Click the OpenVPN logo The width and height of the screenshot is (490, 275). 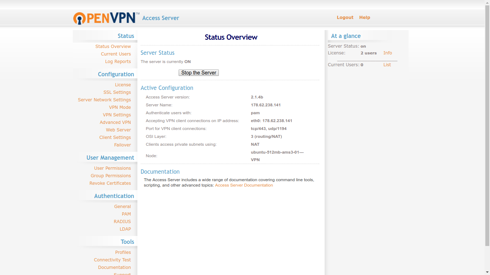pos(106,18)
